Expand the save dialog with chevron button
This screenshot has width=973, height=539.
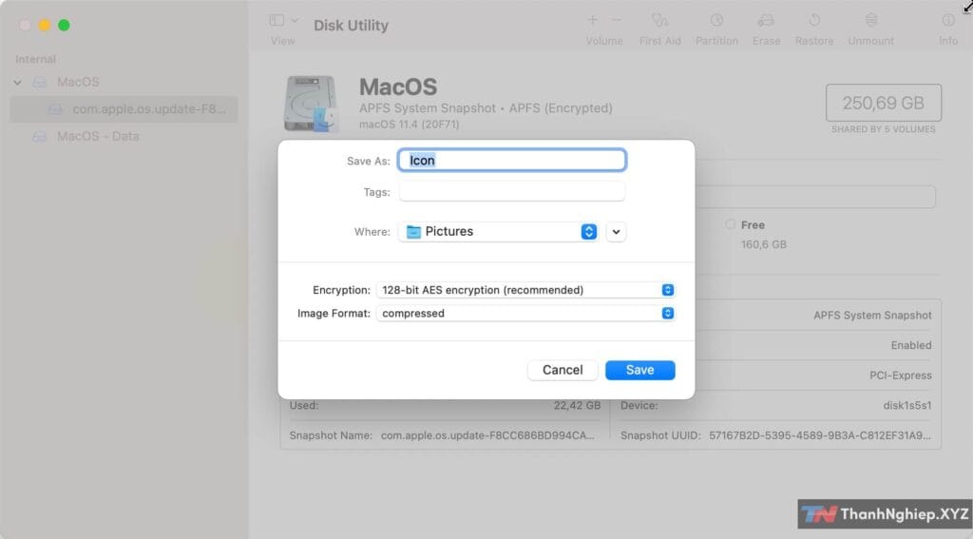616,232
